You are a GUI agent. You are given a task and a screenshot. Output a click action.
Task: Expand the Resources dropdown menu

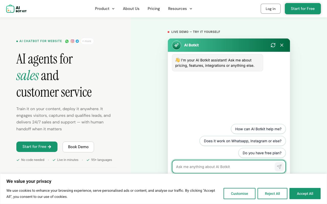[180, 9]
